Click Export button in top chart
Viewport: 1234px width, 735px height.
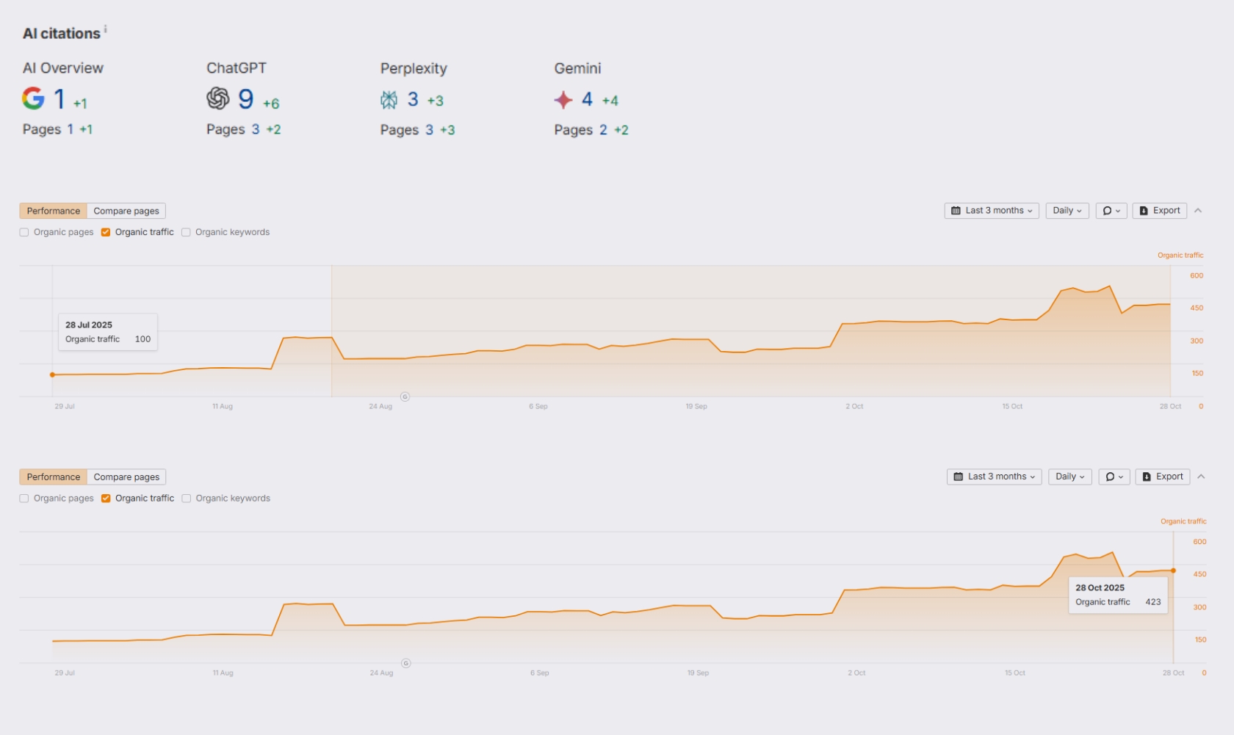click(x=1159, y=211)
